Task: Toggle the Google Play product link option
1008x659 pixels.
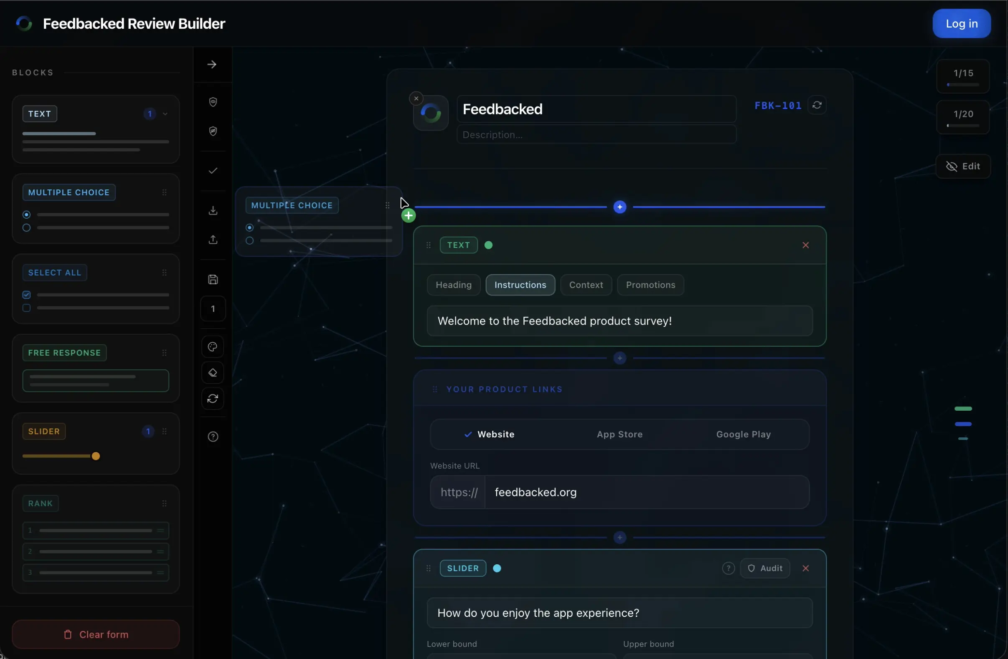Action: 743,434
